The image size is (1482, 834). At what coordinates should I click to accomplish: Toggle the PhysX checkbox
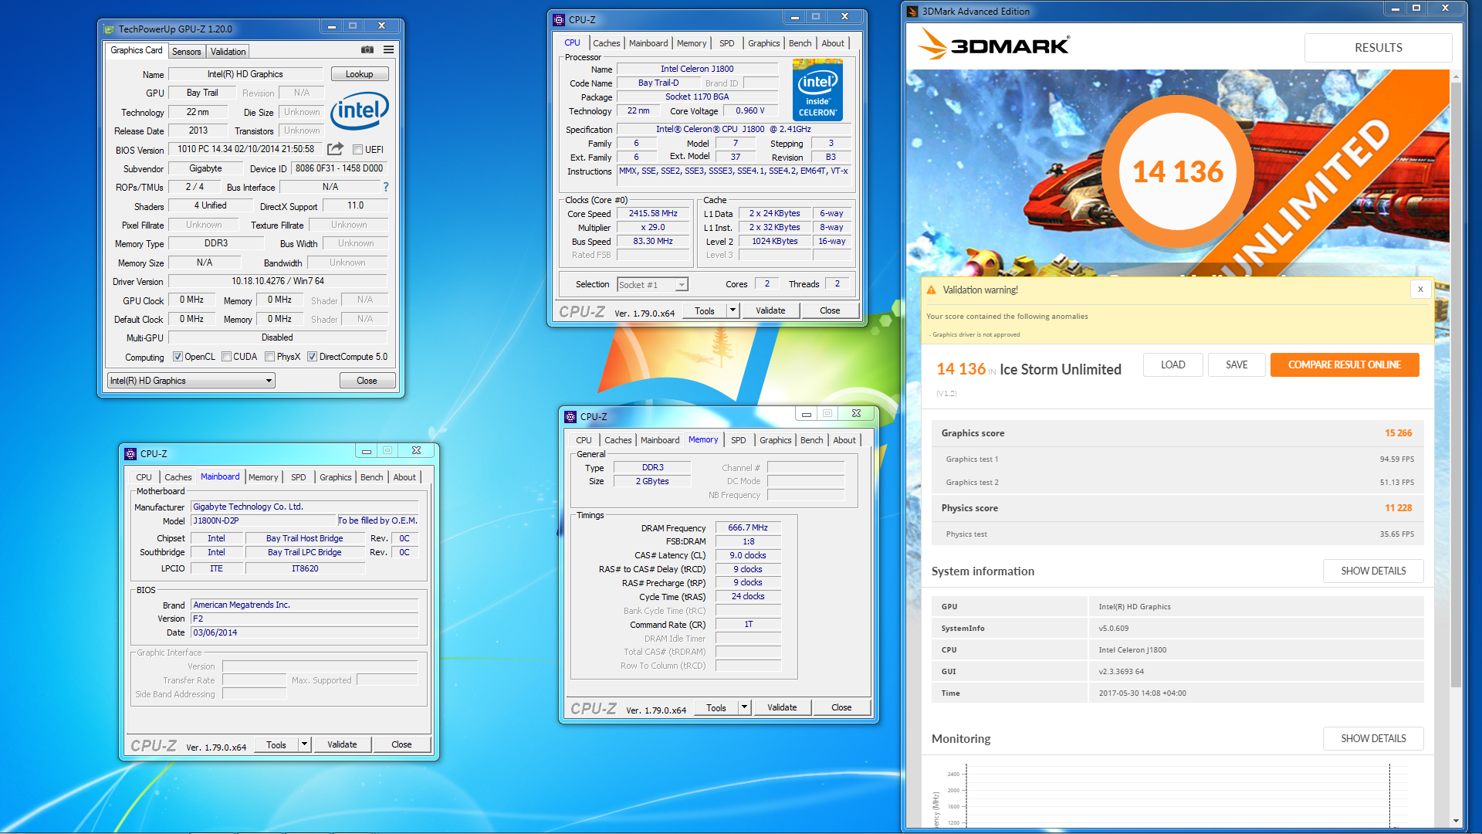pos(270,357)
